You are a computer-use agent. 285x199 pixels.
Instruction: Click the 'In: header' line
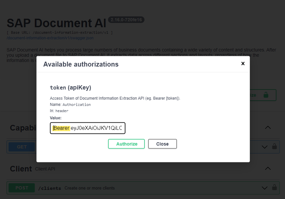pyautogui.click(x=59, y=111)
